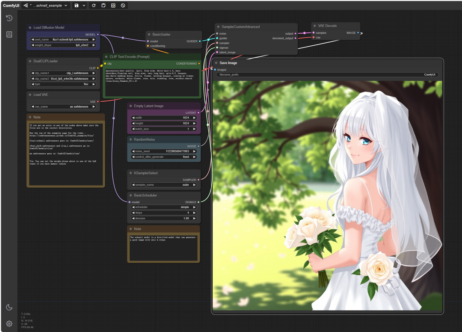Increase batch_size with its right arrow
The height and width of the screenshot is (332, 462).
click(x=194, y=129)
